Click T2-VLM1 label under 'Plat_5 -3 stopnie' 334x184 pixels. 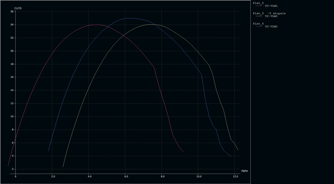click(x=271, y=16)
